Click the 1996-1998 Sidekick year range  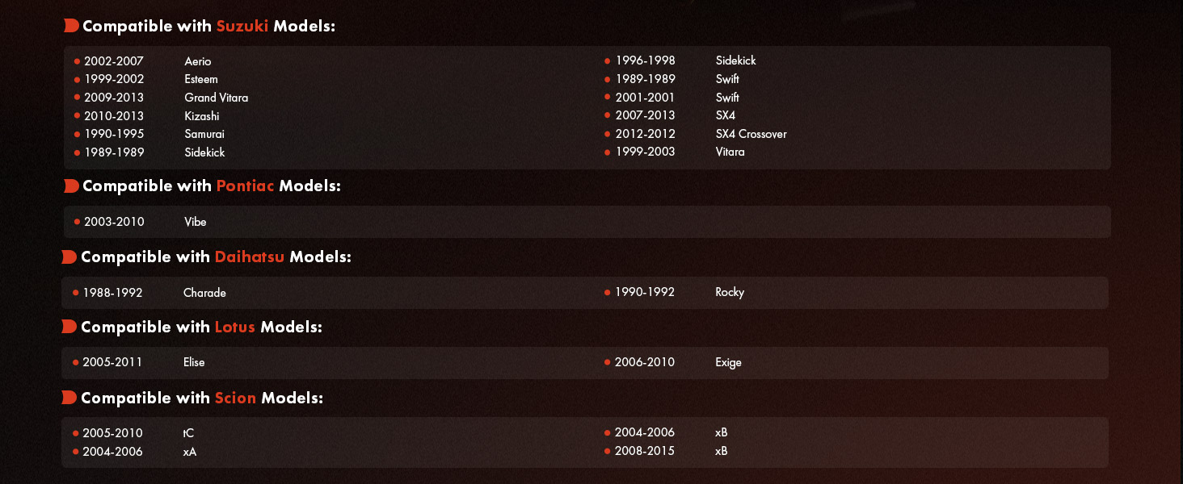click(x=645, y=60)
